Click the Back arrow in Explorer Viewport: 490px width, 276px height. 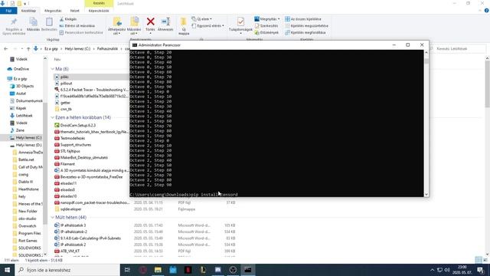click(x=6, y=49)
